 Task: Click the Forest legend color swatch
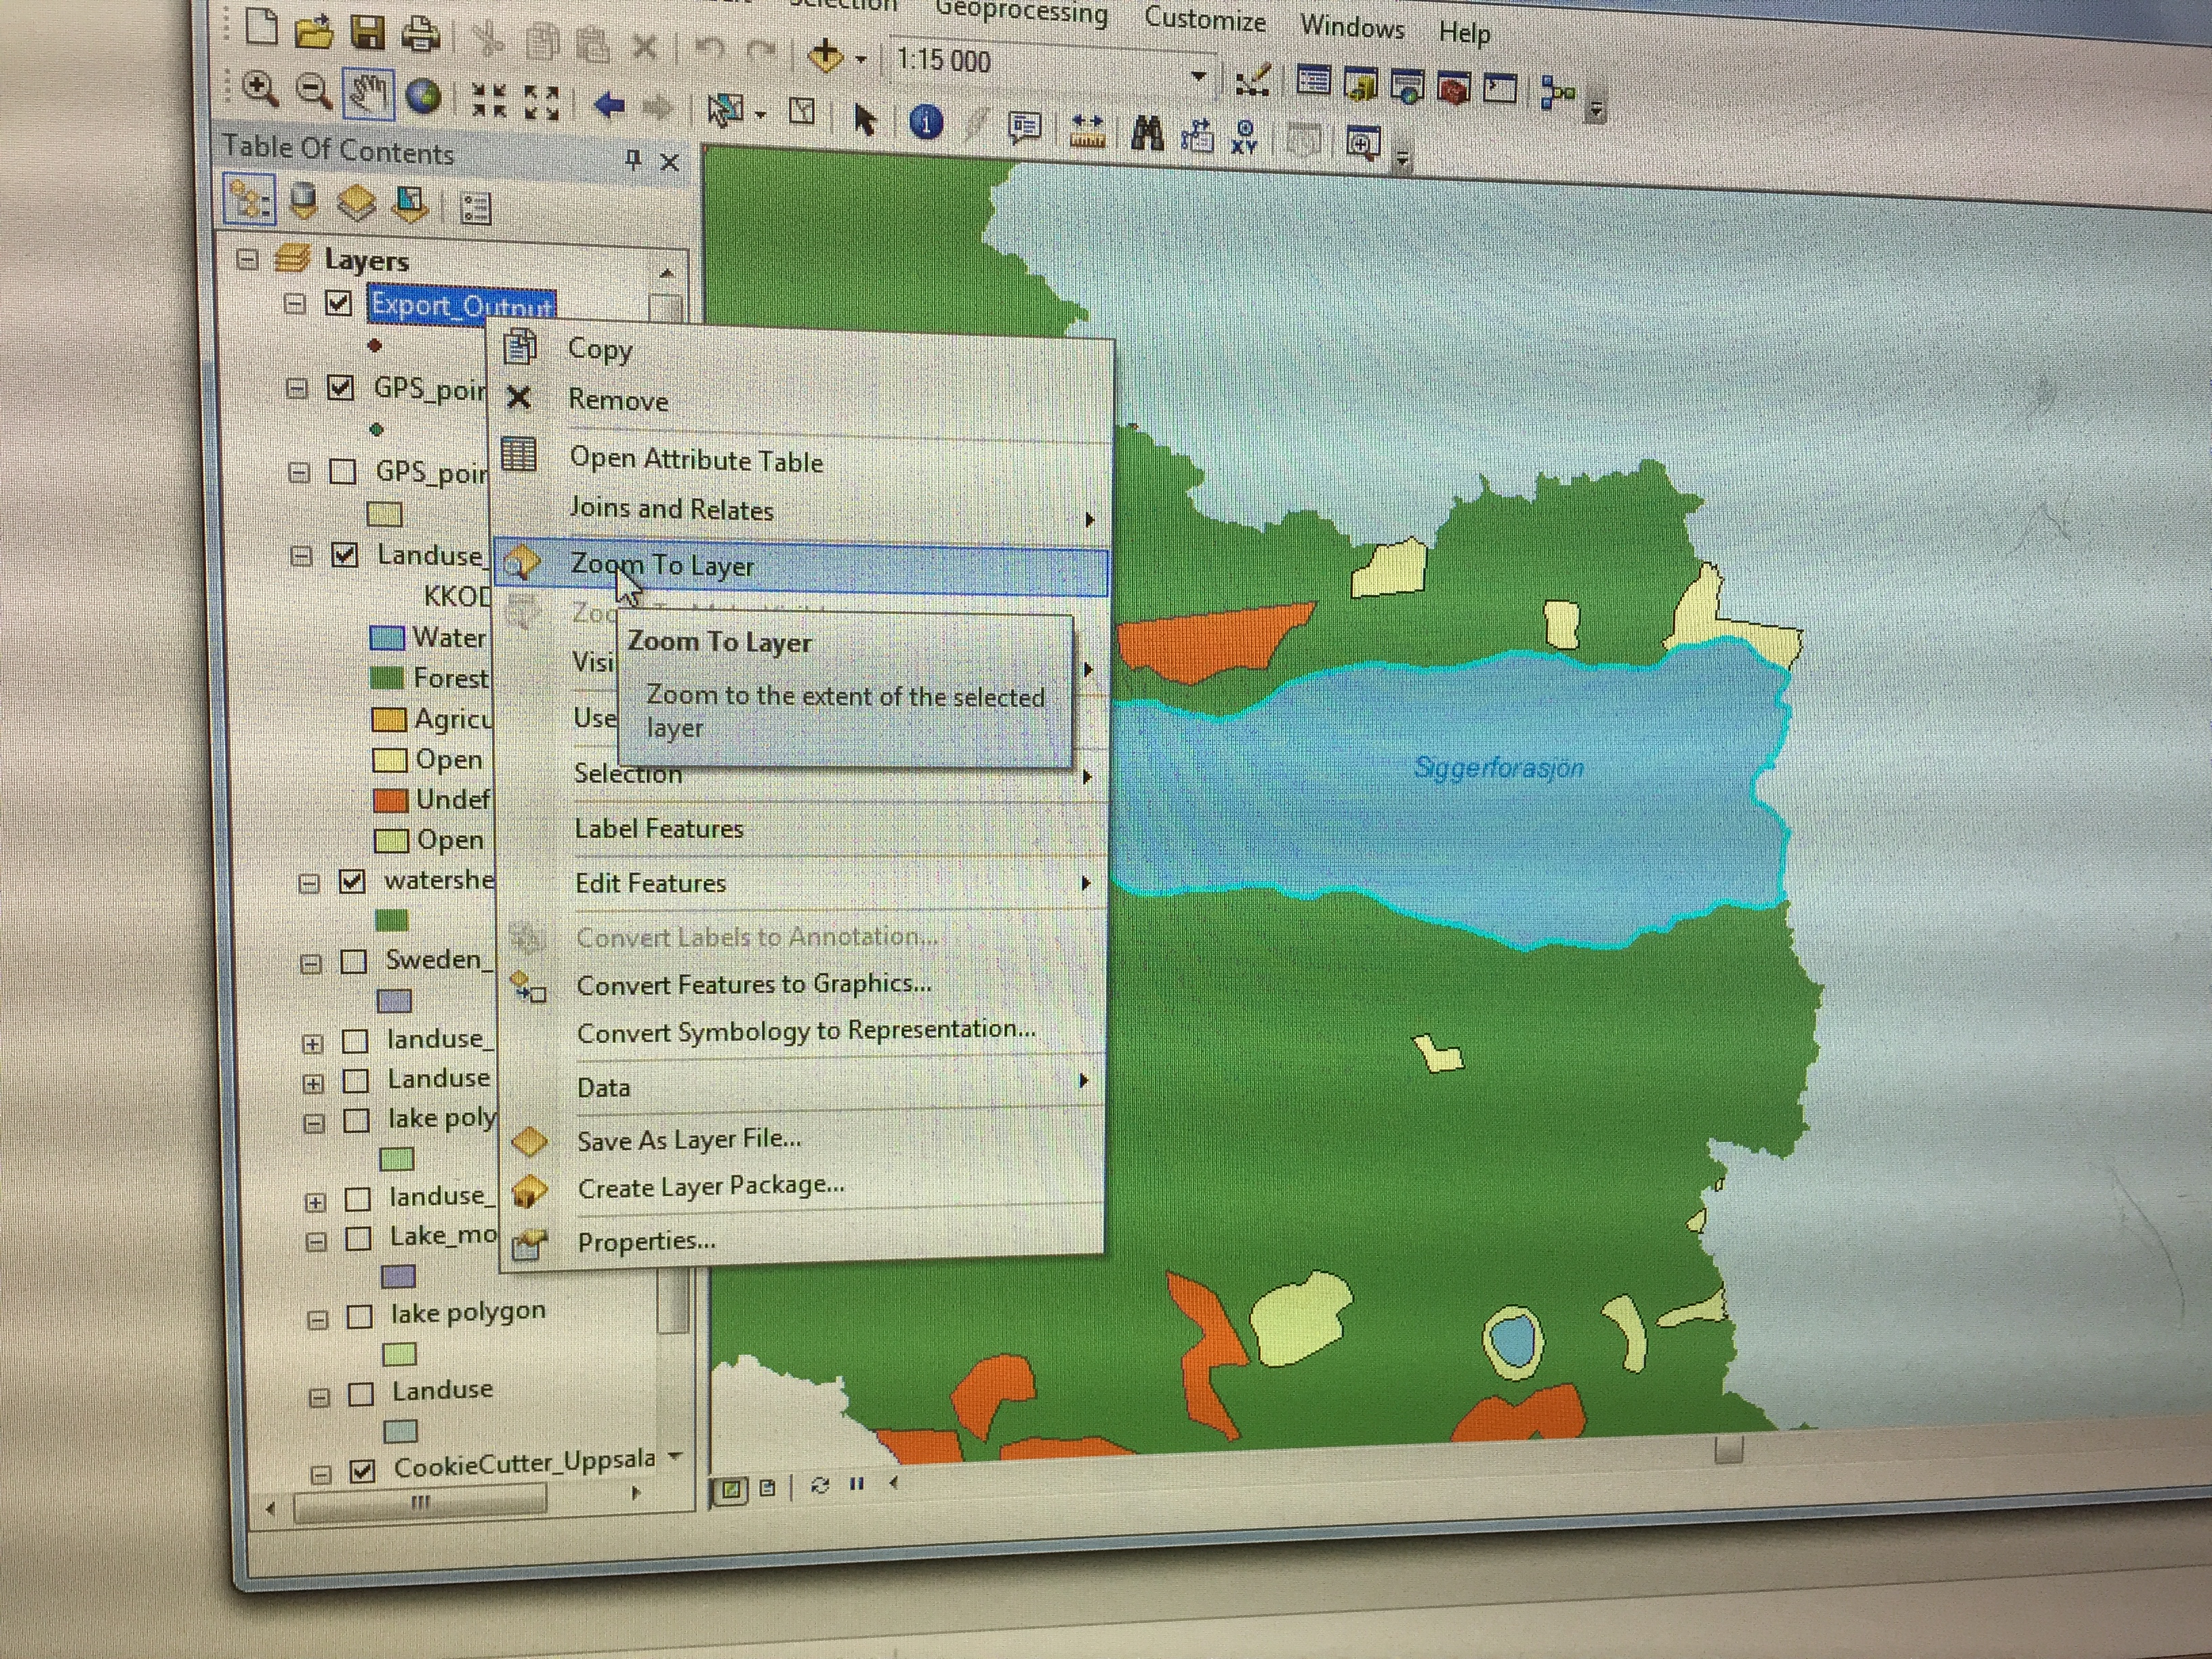387,678
